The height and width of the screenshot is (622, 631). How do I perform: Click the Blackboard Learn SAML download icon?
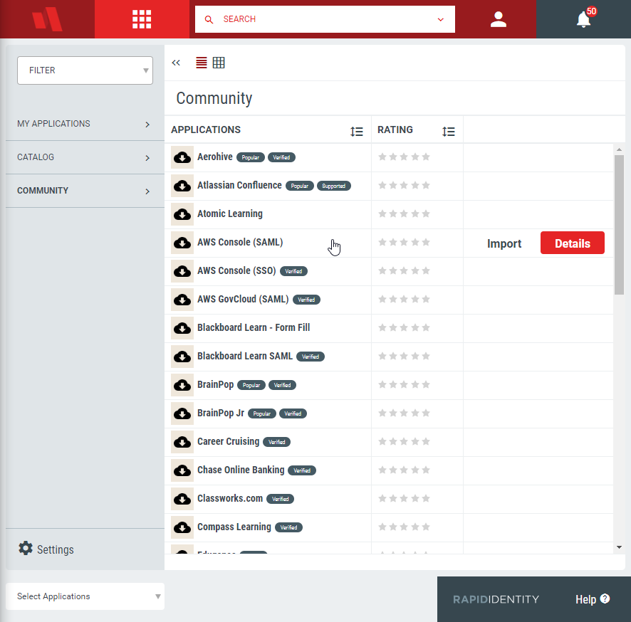point(182,357)
